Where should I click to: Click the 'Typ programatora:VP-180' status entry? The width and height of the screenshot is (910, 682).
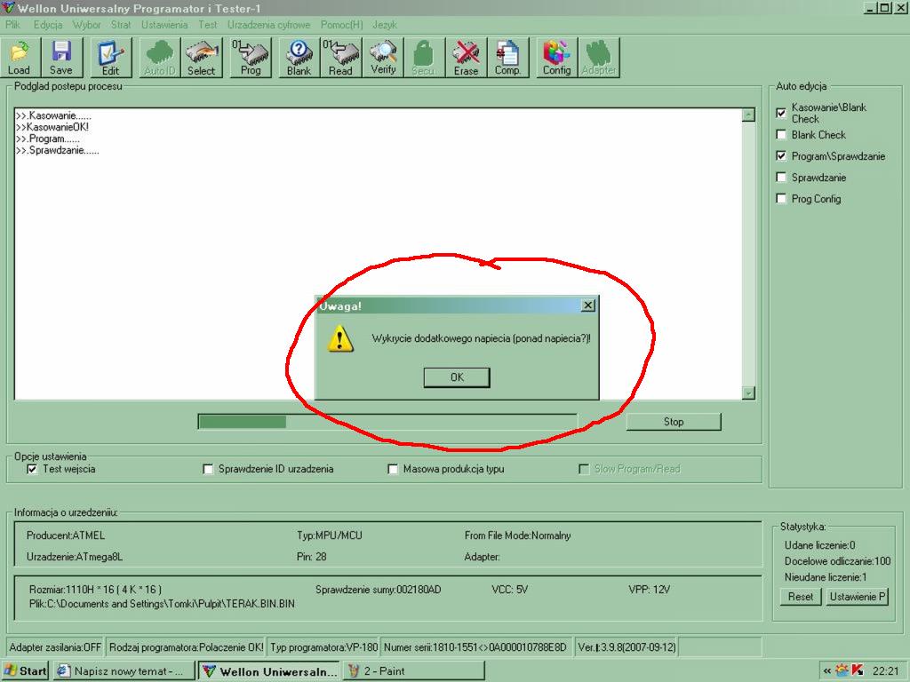323,646
